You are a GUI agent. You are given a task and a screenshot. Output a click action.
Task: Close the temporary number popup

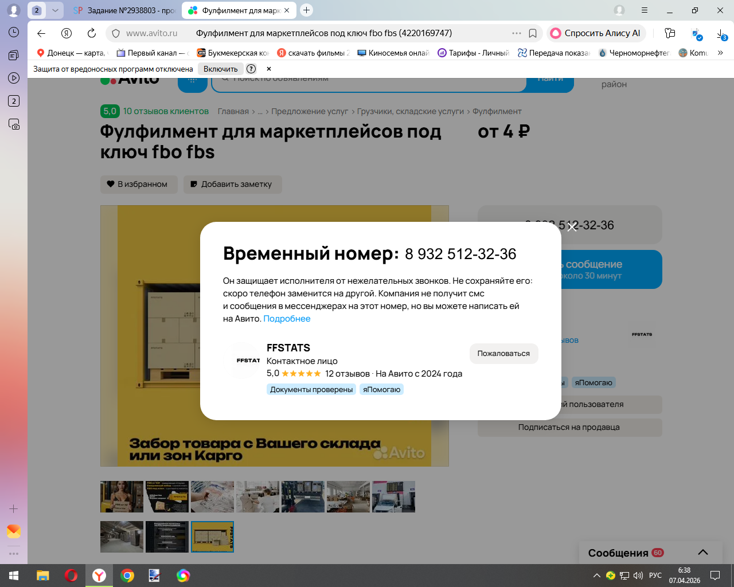point(572,227)
